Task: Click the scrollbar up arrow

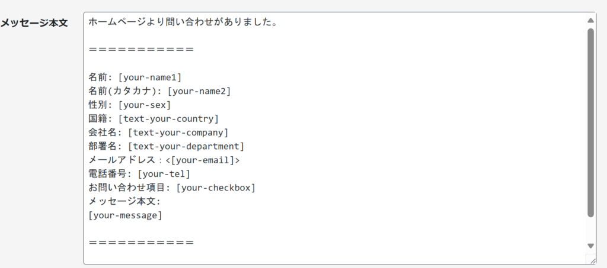Action: (x=590, y=21)
